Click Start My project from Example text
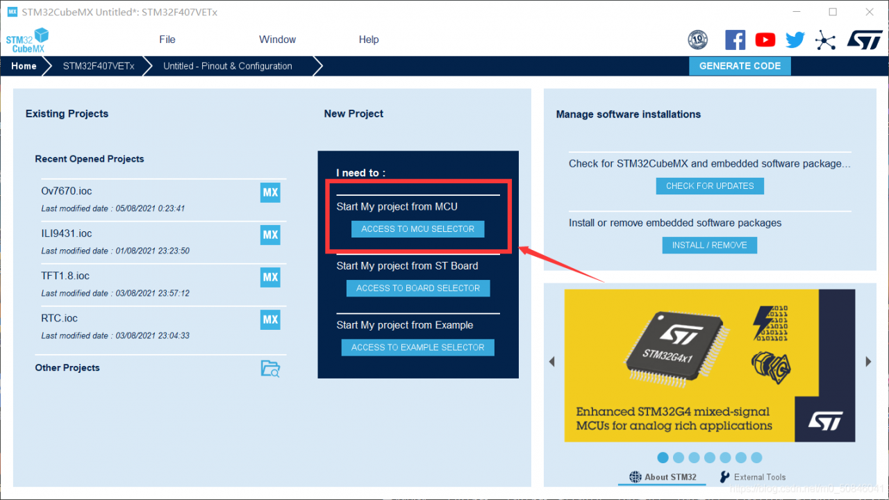 (405, 325)
